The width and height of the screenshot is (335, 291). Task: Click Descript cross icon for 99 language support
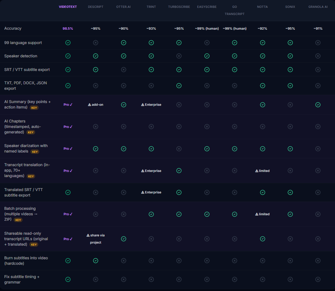pos(96,43)
